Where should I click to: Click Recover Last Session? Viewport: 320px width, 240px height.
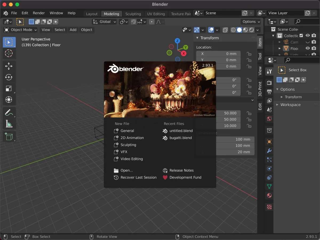(x=135, y=177)
